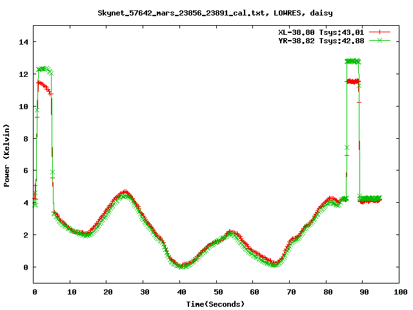Click the Time(Seconds) x-axis label

click(x=216, y=304)
